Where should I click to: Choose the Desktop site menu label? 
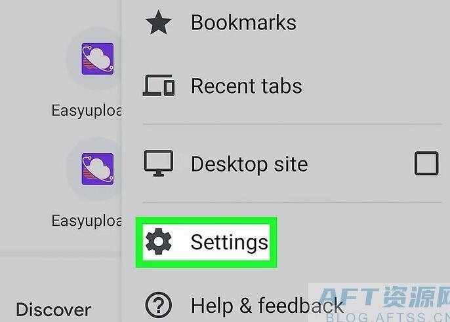[249, 164]
